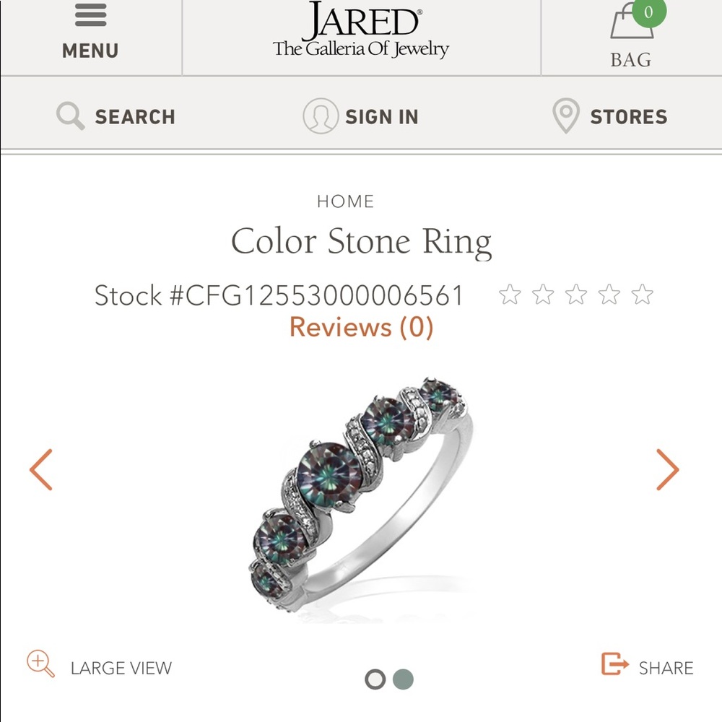Navigate to HOME breadcrumb
The image size is (722, 722).
point(347,201)
